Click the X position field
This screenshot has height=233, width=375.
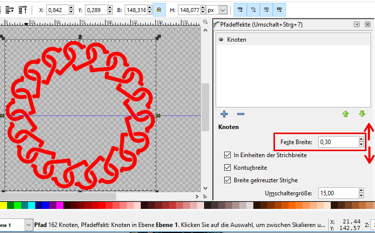[57, 10]
